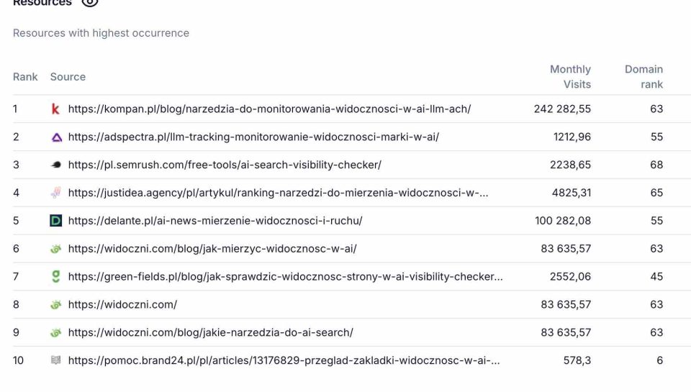Click the green-fields favicon in row 7

55,277
